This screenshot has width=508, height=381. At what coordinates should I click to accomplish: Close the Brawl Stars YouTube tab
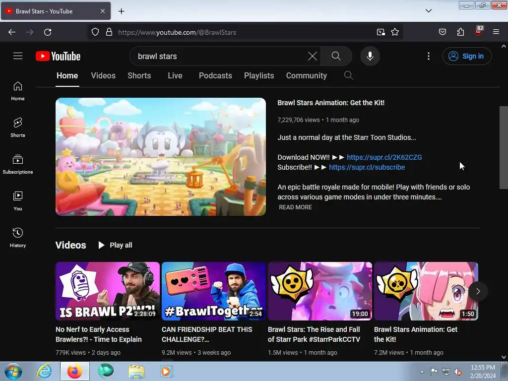coord(102,11)
